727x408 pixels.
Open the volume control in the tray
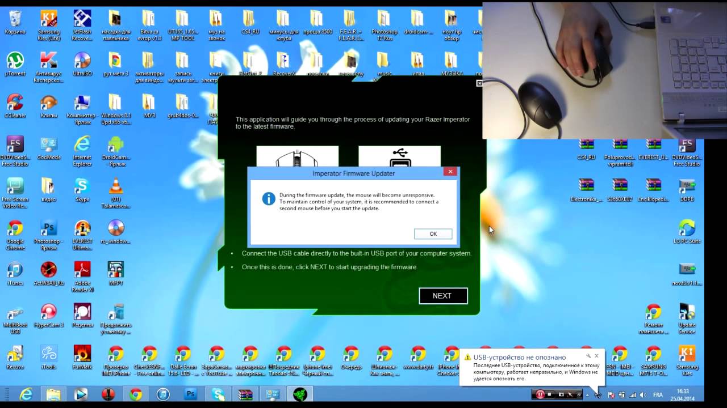click(x=644, y=394)
